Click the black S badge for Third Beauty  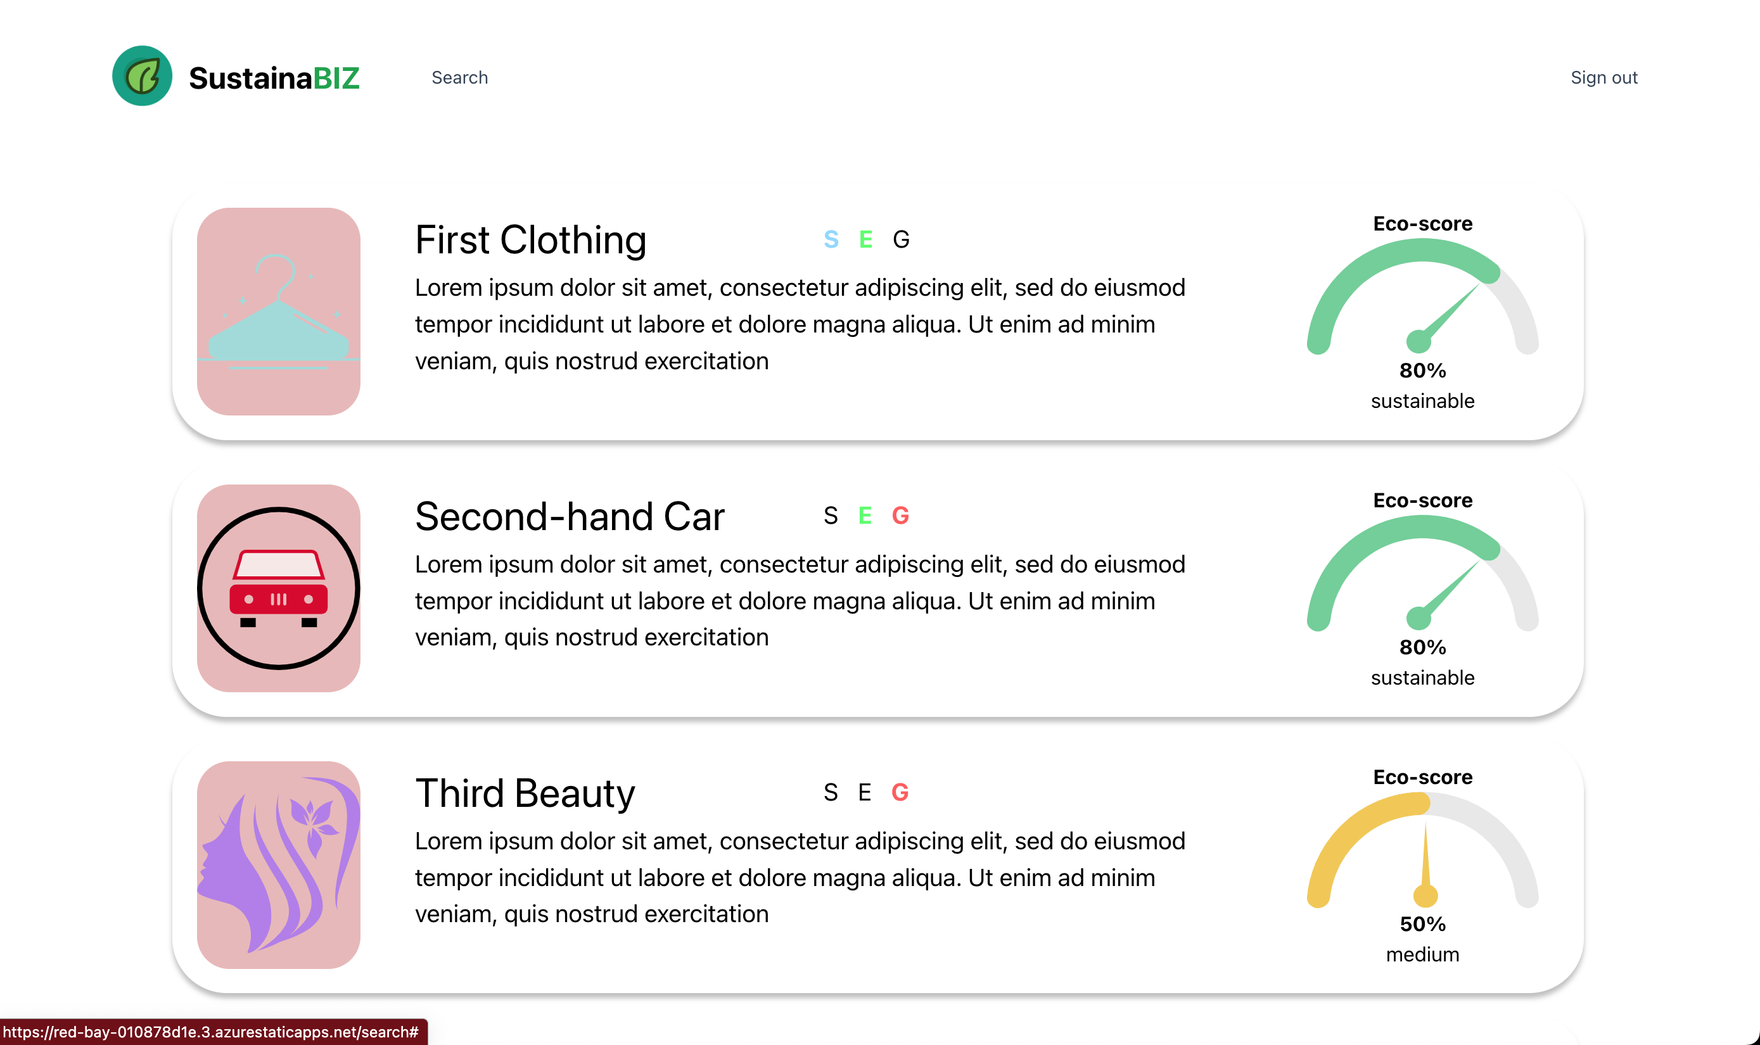(x=831, y=792)
